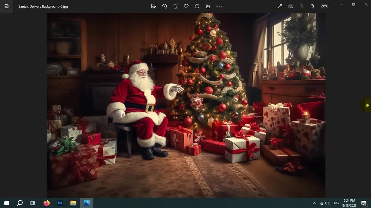371x208 pixels.
Task: Click the Photos app icon beside filename
Action: 6,6
